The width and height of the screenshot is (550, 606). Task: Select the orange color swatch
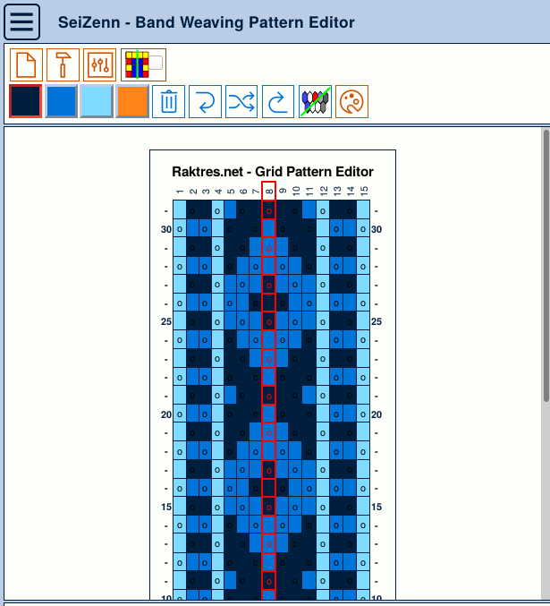(x=132, y=101)
